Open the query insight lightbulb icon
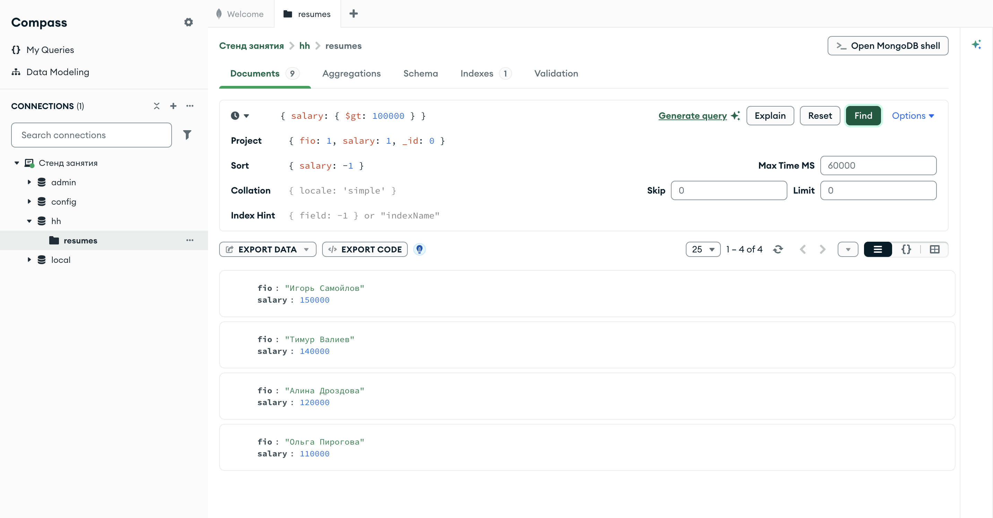The image size is (993, 518). 420,249
